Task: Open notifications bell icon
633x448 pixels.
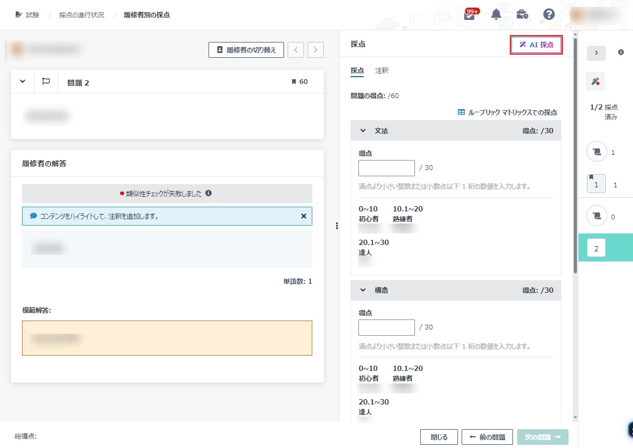Action: click(x=496, y=15)
